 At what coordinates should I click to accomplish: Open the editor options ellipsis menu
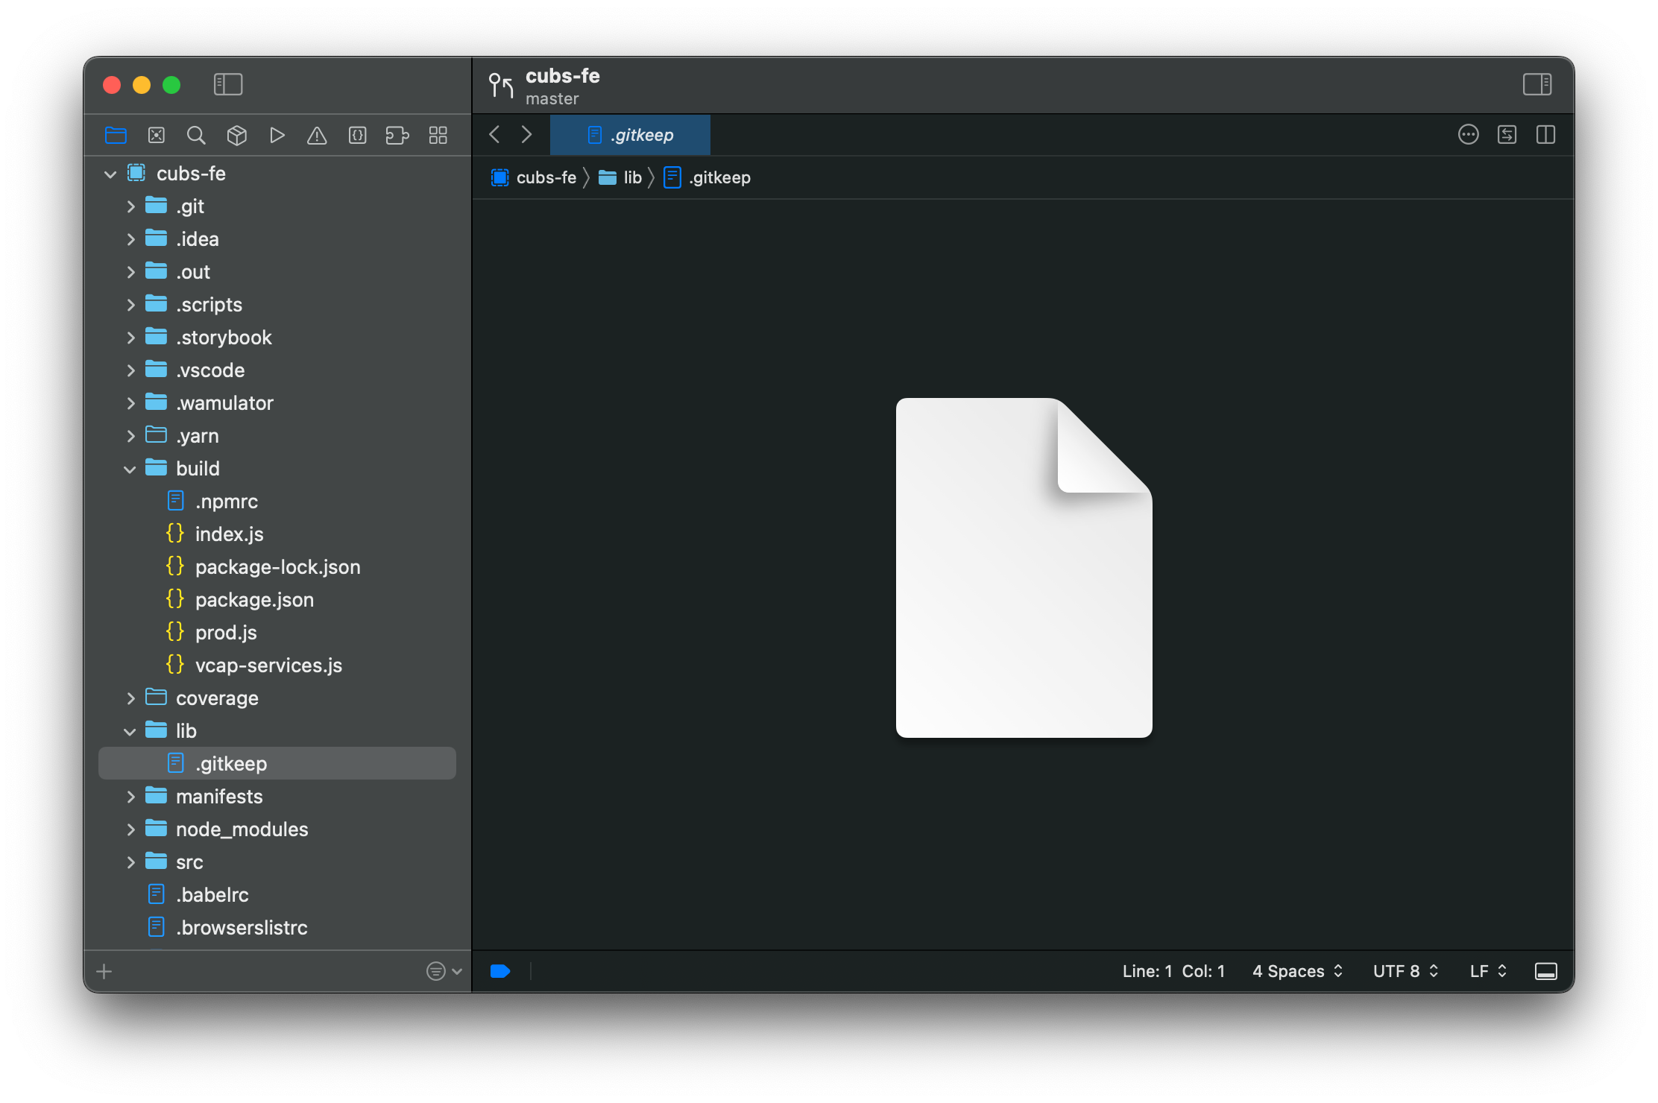point(1468,135)
